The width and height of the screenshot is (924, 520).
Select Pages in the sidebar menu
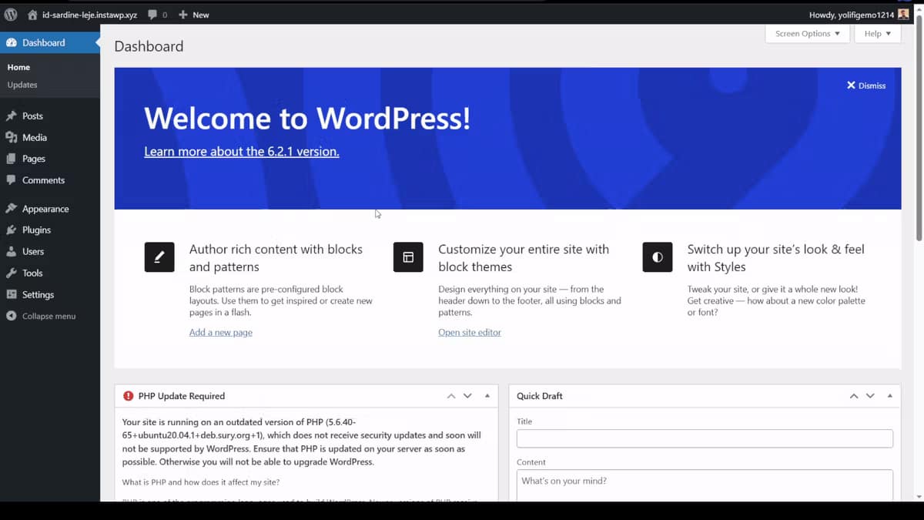point(35,159)
